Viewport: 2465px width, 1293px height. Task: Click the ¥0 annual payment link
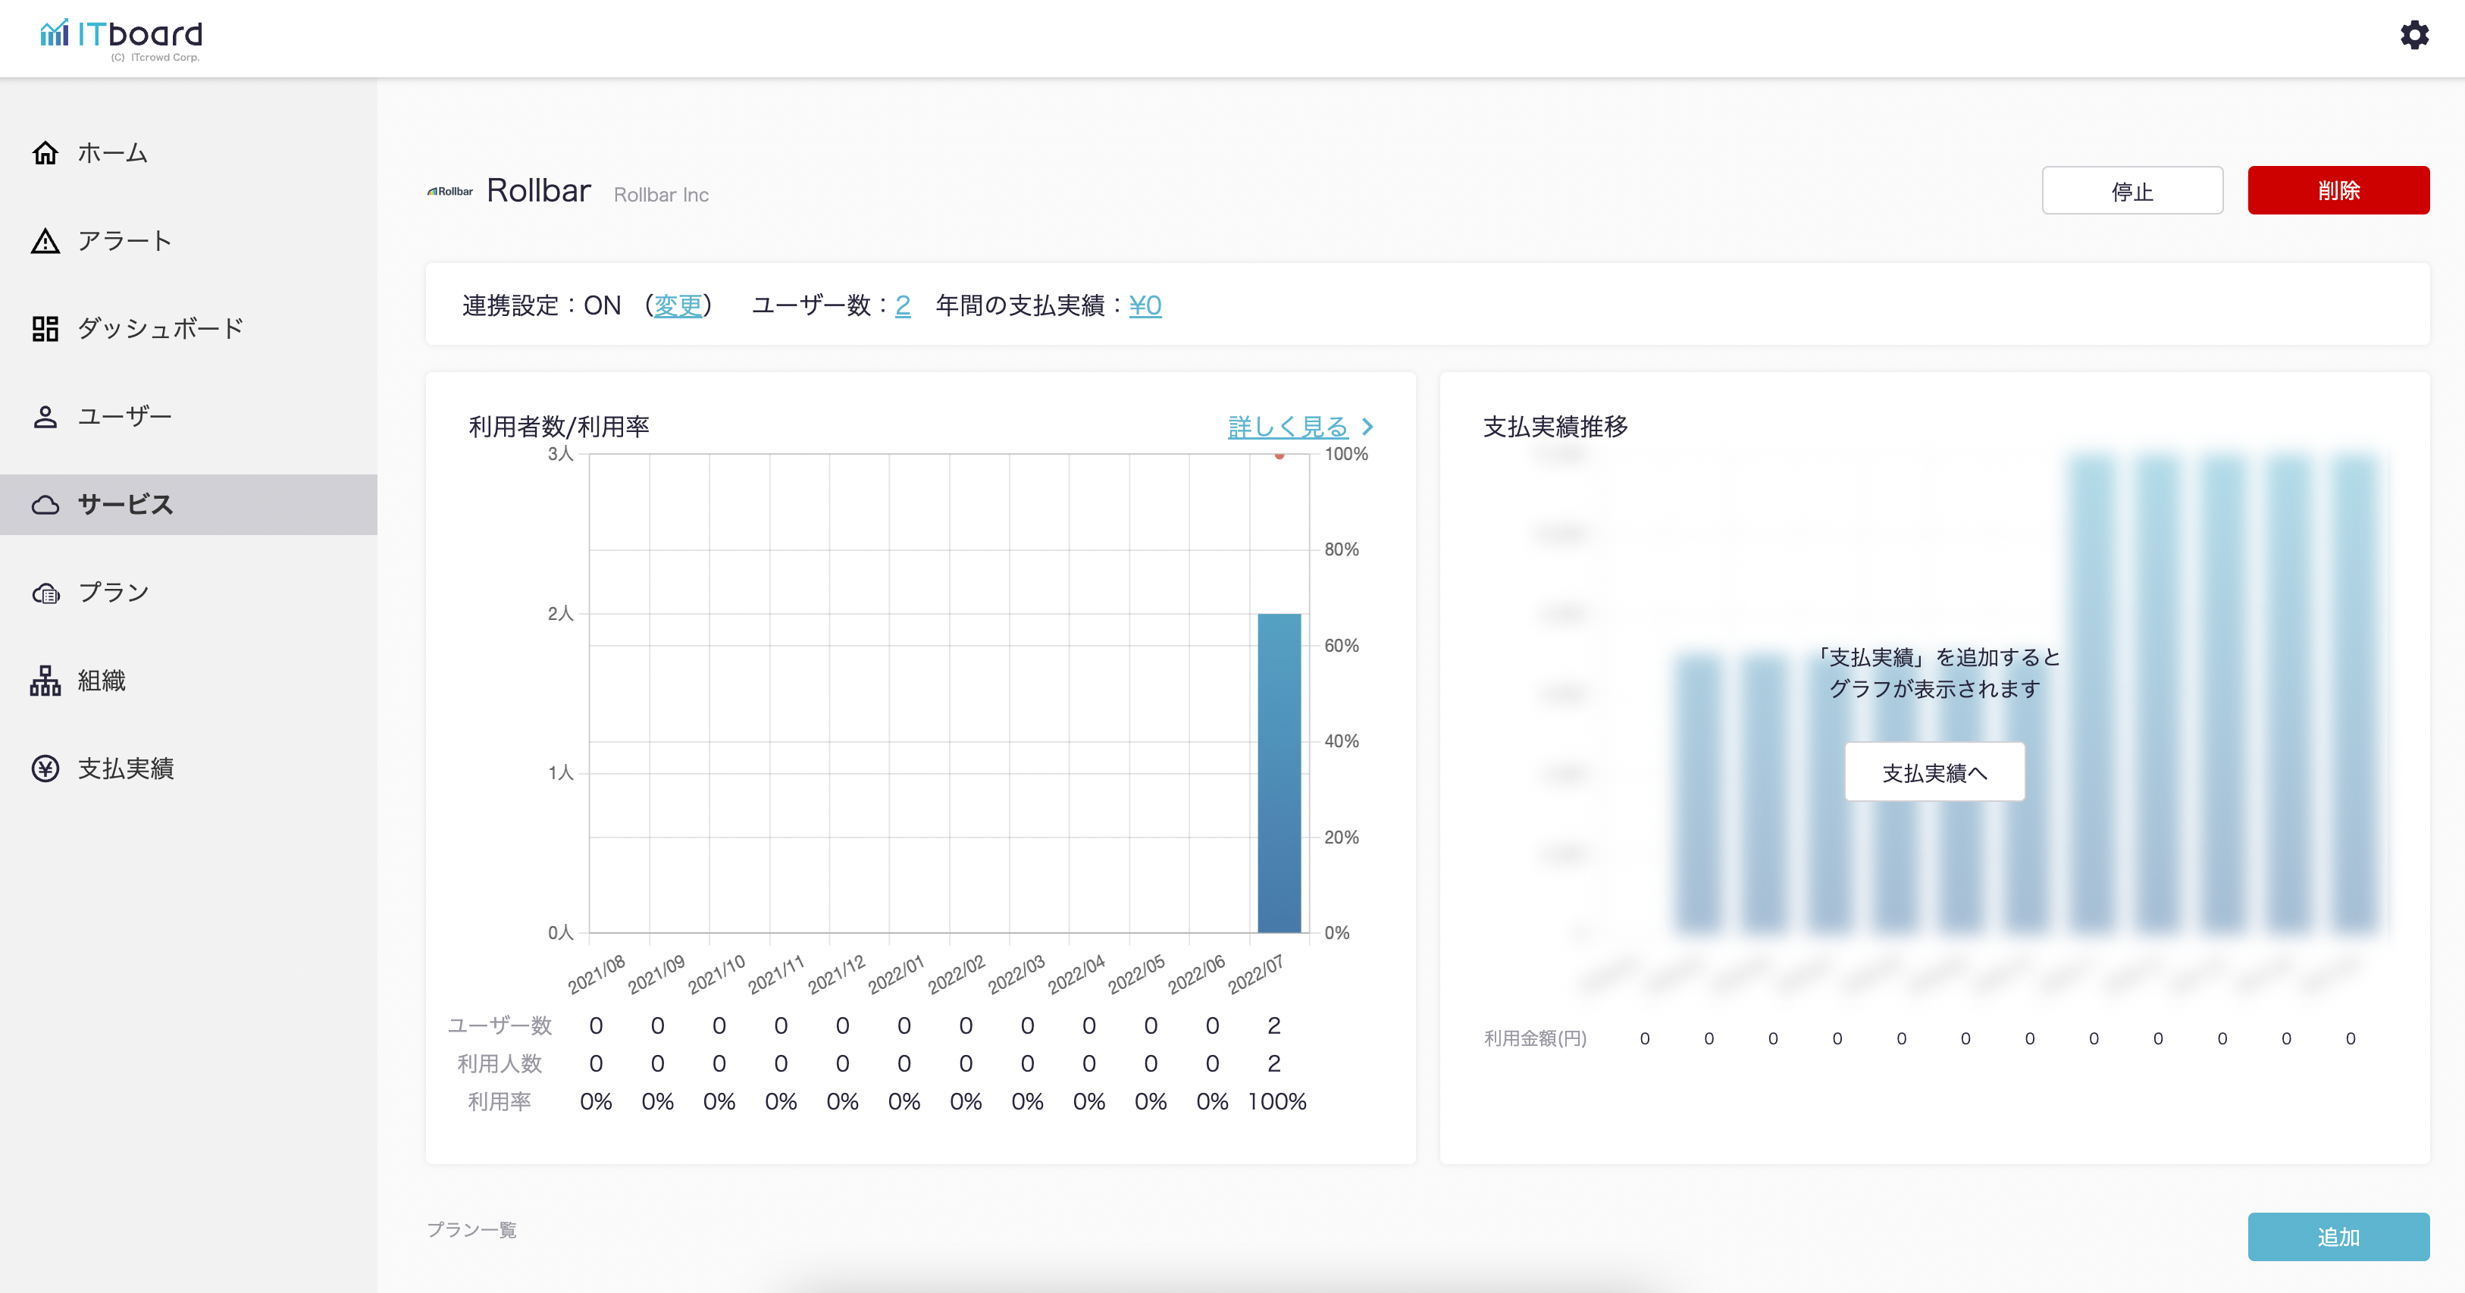point(1145,305)
